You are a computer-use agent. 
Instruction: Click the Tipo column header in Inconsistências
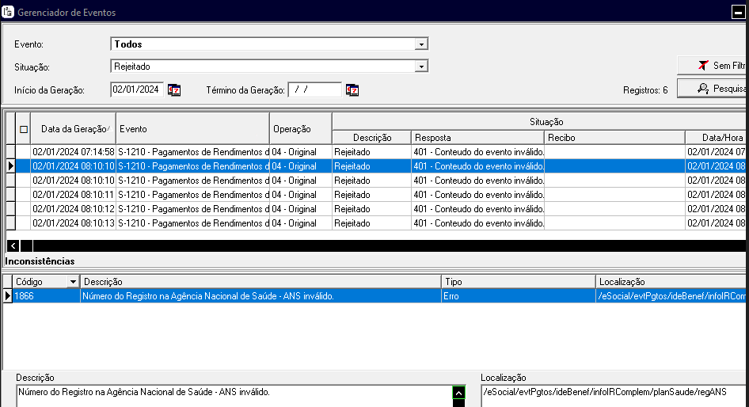(518, 282)
